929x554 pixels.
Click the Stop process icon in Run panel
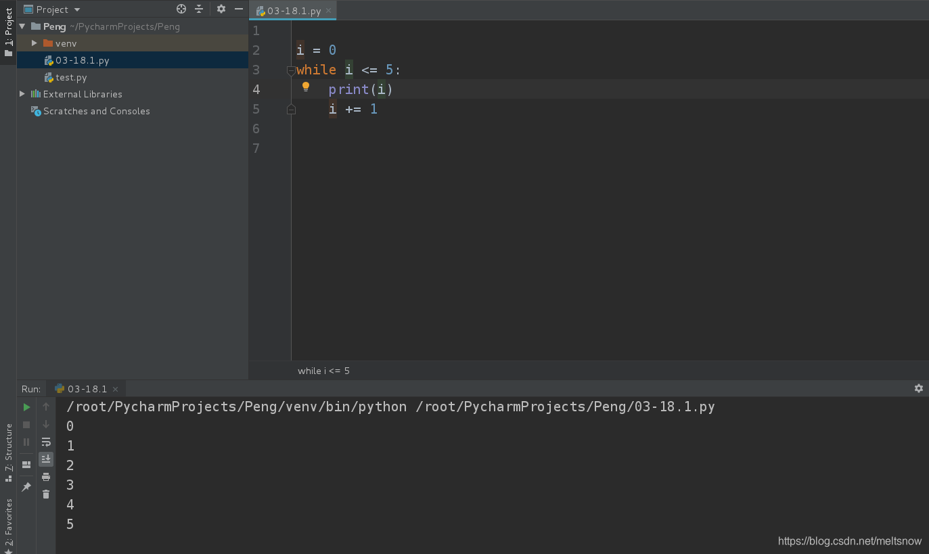click(x=26, y=425)
